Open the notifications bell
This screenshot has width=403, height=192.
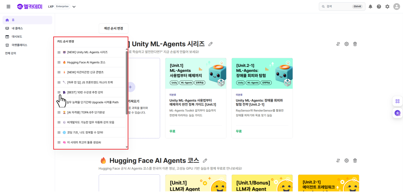[x=370, y=7]
